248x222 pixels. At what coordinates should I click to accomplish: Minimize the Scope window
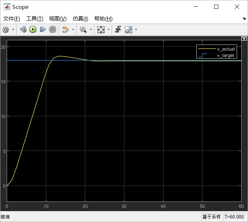[x=196, y=7]
